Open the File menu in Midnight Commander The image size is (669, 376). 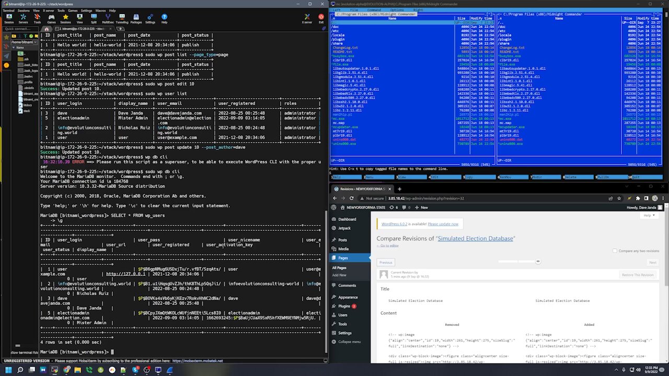pos(354,10)
